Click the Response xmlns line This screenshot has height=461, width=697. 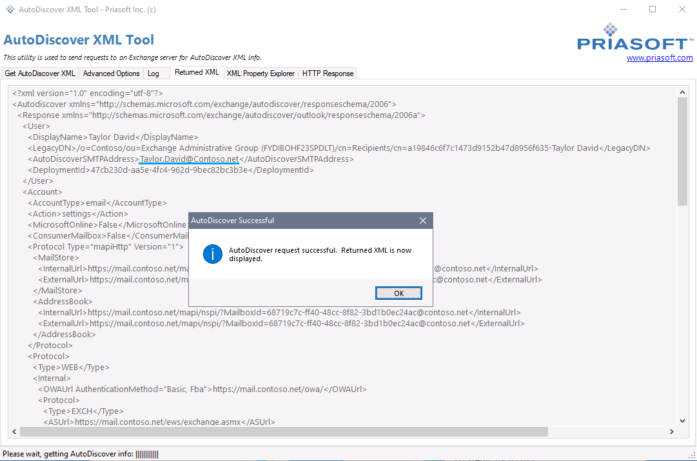[221, 115]
